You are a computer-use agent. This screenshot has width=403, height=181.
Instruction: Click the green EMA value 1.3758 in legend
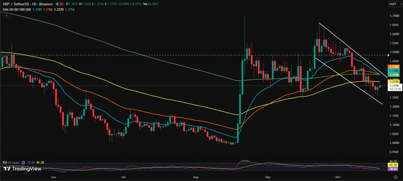pos(69,10)
